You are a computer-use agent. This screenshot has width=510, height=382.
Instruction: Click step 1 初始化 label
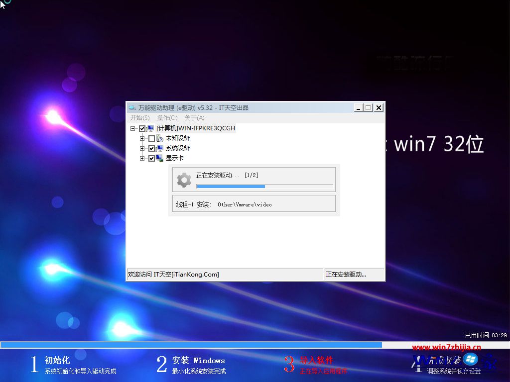click(57, 360)
